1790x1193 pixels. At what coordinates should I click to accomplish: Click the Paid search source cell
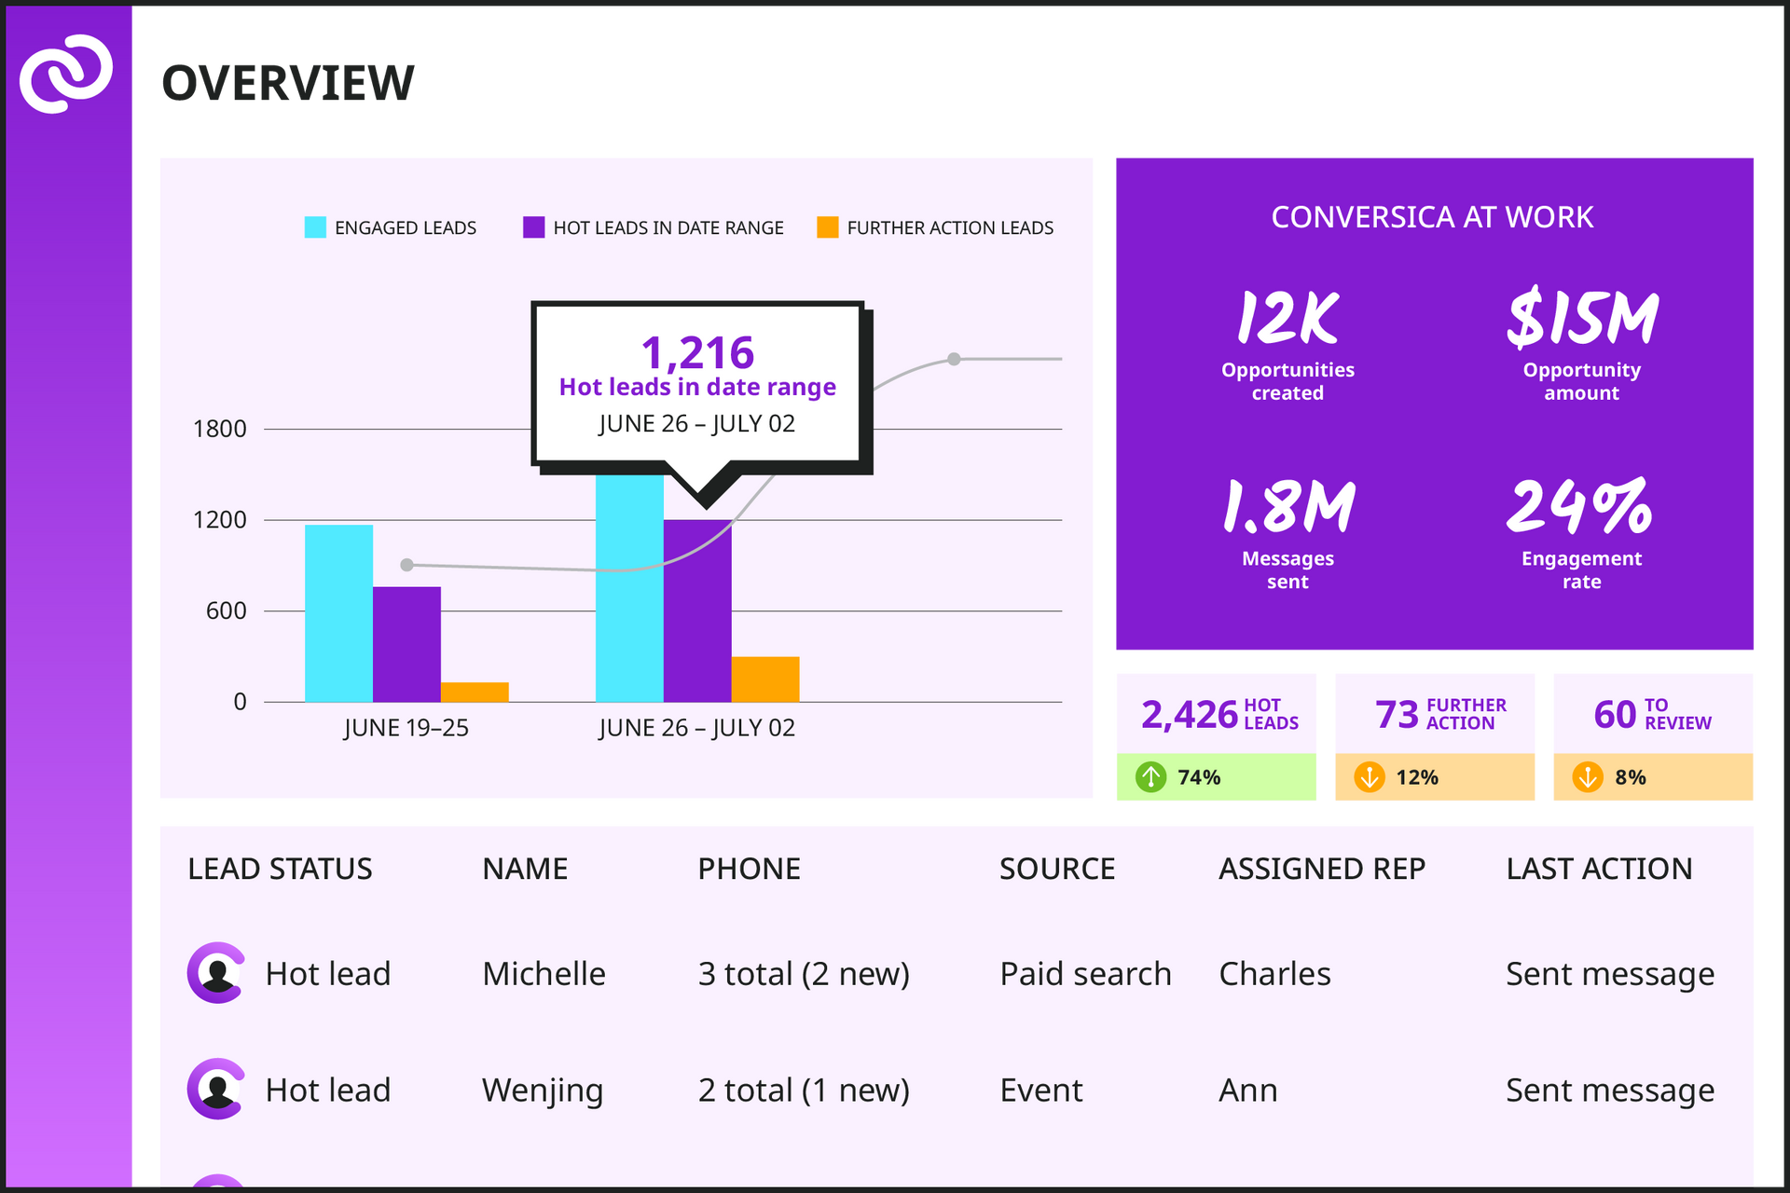[x=1085, y=974]
